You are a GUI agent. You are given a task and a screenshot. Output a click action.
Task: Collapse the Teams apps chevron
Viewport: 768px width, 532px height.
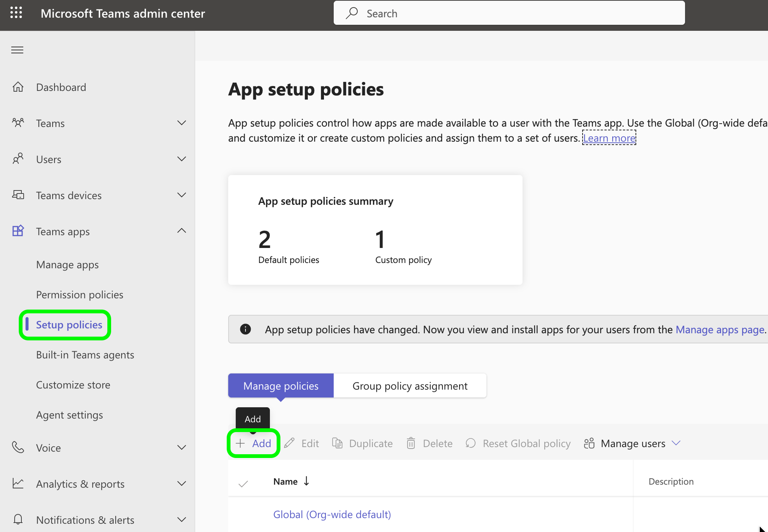(182, 231)
